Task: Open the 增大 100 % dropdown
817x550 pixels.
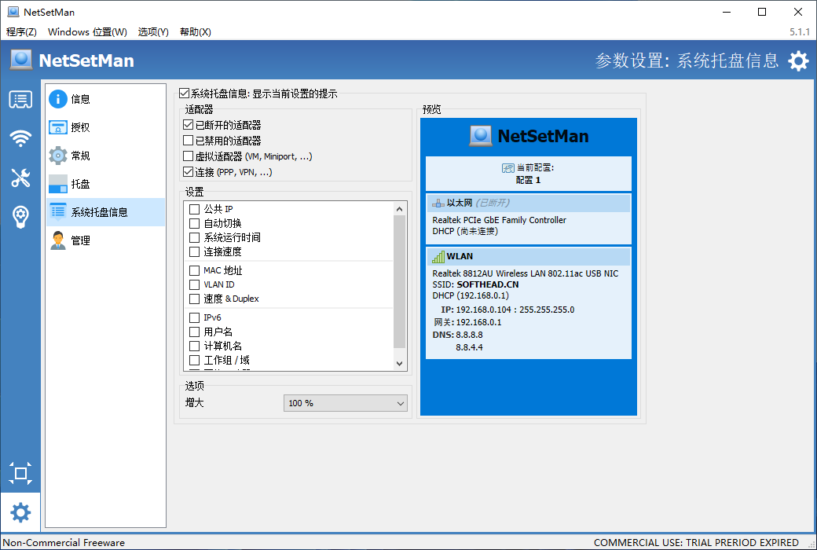Action: point(345,403)
